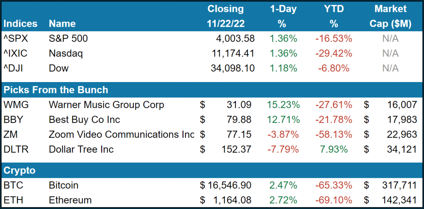Viewport: 424px width, 209px height.
Task: Click the S&P 500 closing value 4,003.58
Action: click(235, 39)
